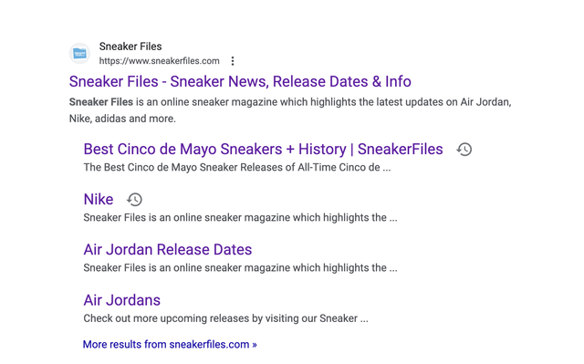Click the history clock icon next to Nike
Viewport: 584px width, 364px height.
coord(134,200)
